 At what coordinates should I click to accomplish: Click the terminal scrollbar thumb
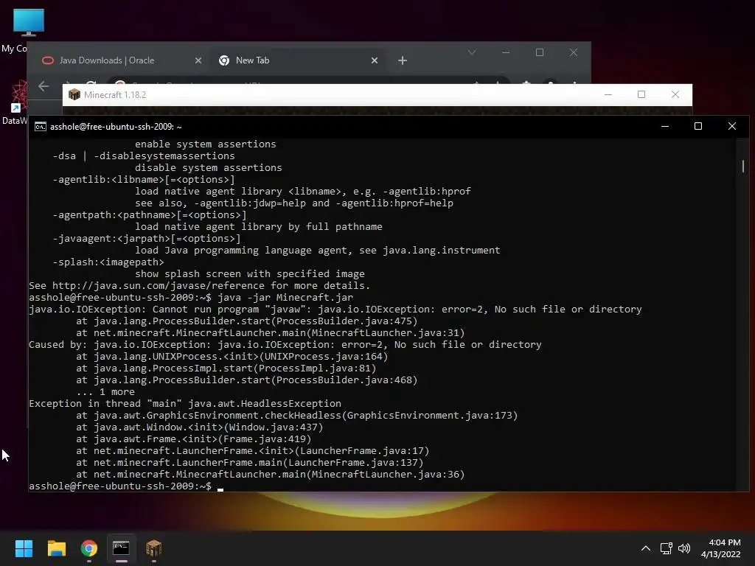743,166
